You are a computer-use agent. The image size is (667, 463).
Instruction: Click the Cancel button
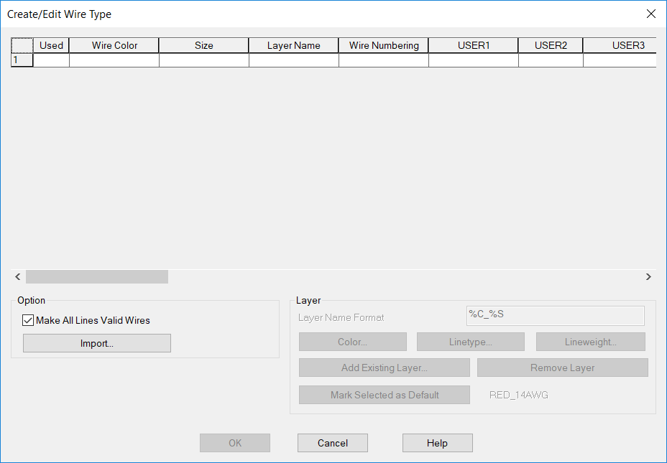(333, 443)
